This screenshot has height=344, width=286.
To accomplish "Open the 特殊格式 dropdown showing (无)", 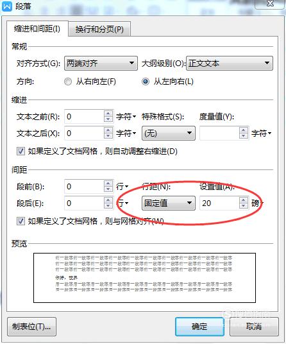I will pos(168,133).
